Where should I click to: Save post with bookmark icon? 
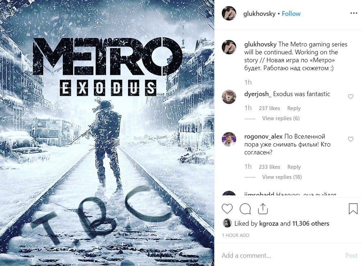point(353,209)
